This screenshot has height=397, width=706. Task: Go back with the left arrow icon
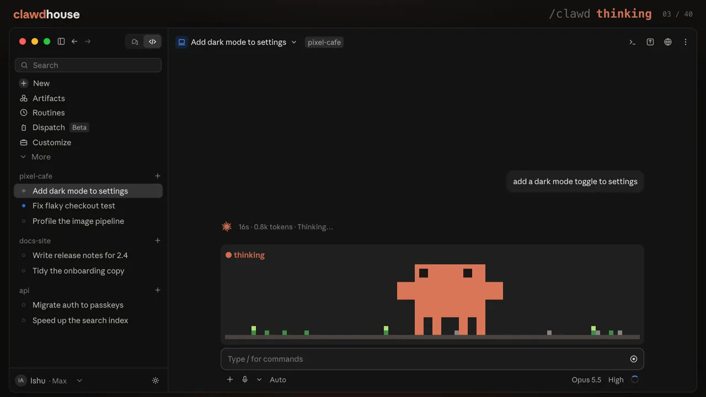(74, 41)
